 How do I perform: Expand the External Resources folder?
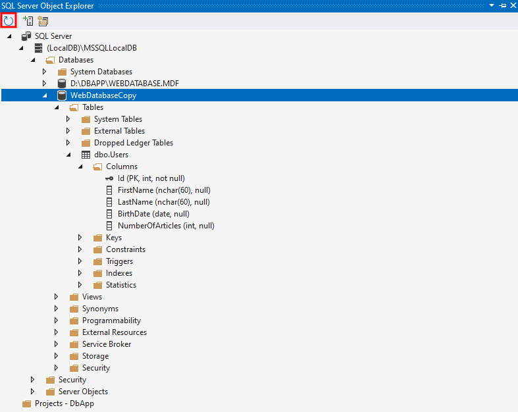point(56,332)
